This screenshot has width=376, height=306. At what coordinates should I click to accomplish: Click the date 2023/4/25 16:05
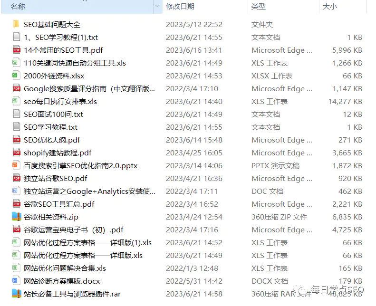click(x=194, y=153)
